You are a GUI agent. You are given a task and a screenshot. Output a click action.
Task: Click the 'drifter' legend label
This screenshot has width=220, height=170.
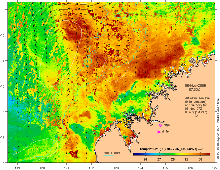click(166, 131)
